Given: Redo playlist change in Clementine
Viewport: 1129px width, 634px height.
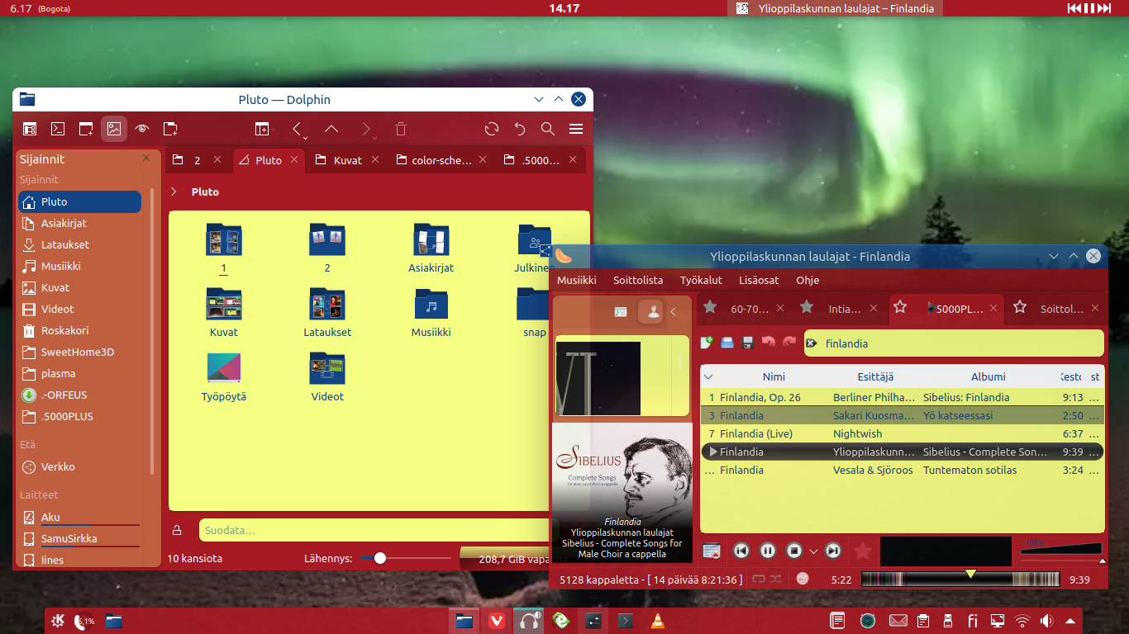Looking at the screenshot, I should point(789,343).
